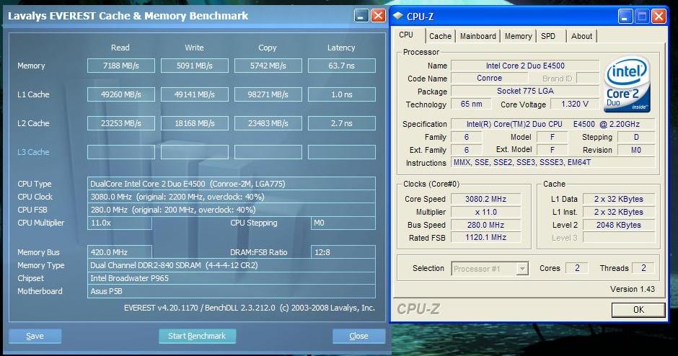Switch to the SPD tab
Image resolution: width=678 pixels, height=356 pixels.
pos(548,36)
